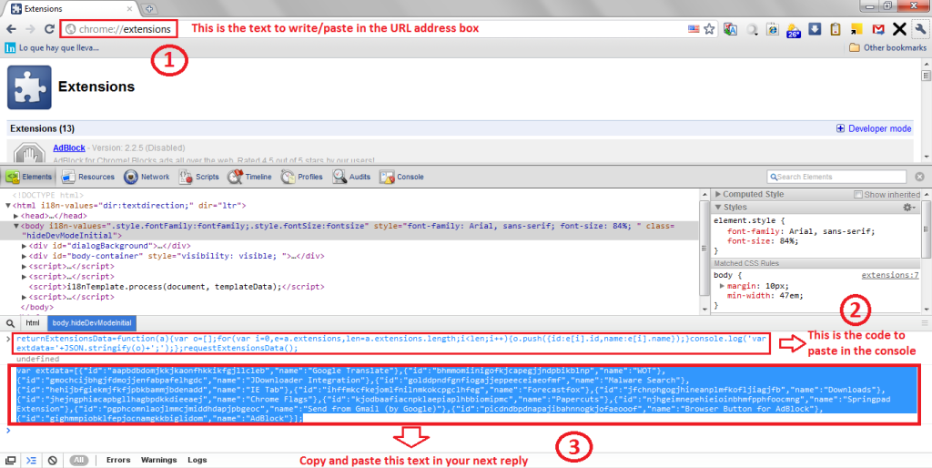Expand the body-container div node
Screen dimensions: 932x468
pos(24,256)
